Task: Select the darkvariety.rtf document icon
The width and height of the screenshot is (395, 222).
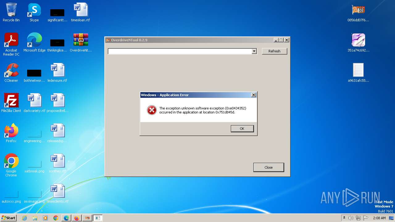Action: tap(34, 103)
